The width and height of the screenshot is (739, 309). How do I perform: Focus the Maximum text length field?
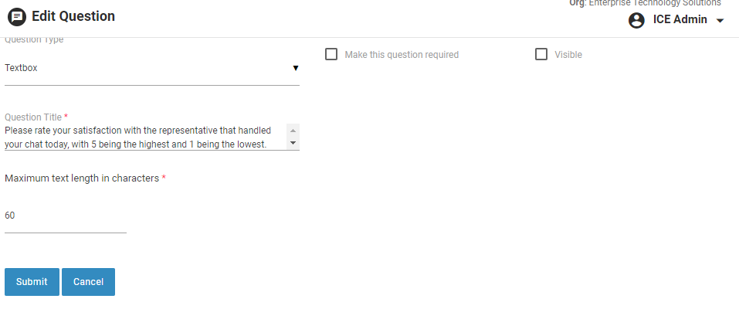coord(65,216)
